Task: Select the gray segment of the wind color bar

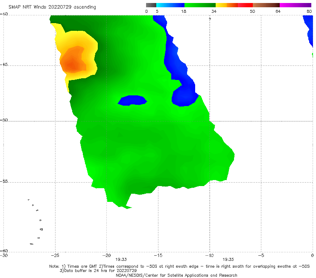Action: (151, 5)
